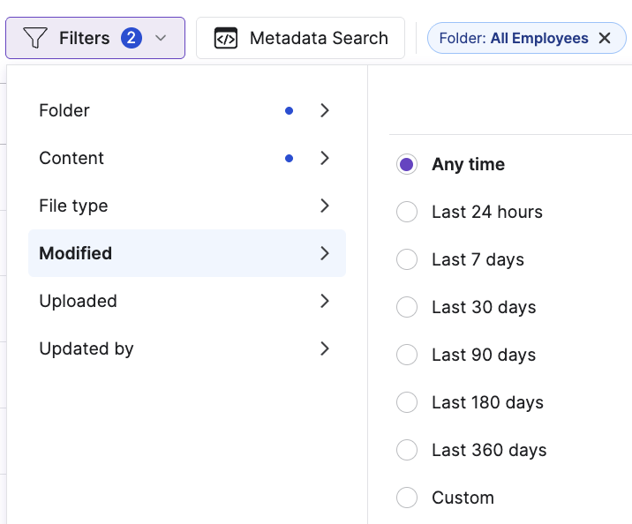Open the Updated by filter arrow
This screenshot has width=632, height=524.
click(x=325, y=348)
